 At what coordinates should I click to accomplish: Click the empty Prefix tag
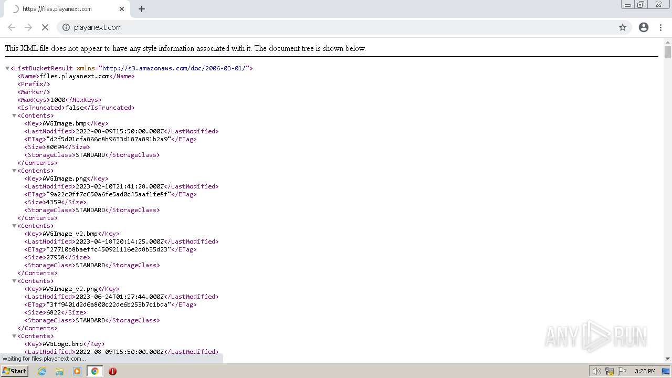coord(34,84)
